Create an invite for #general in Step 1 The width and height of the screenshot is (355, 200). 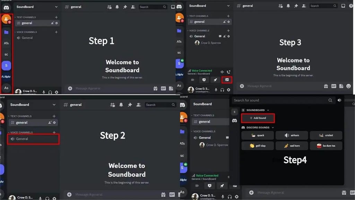pyautogui.click(x=53, y=23)
